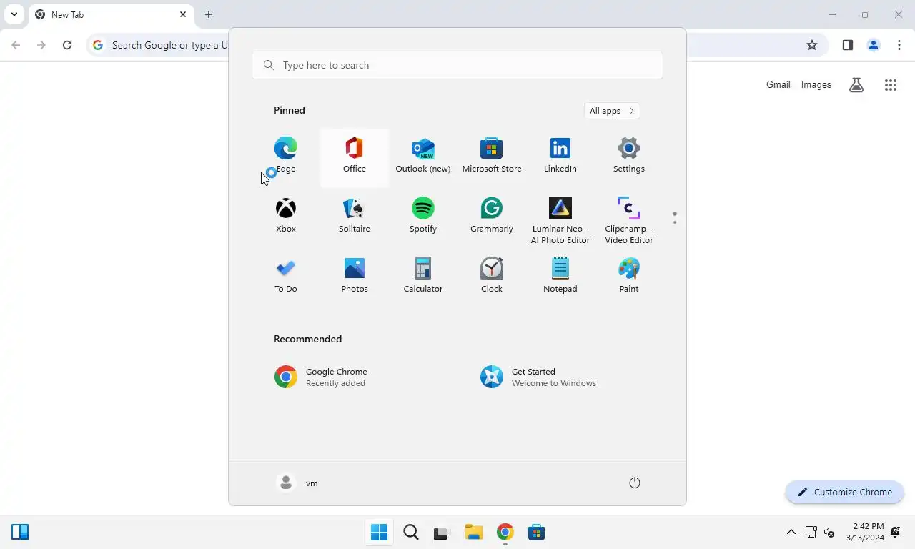Go to next pinned apps page dots
The width and height of the screenshot is (915, 549).
coord(674,217)
